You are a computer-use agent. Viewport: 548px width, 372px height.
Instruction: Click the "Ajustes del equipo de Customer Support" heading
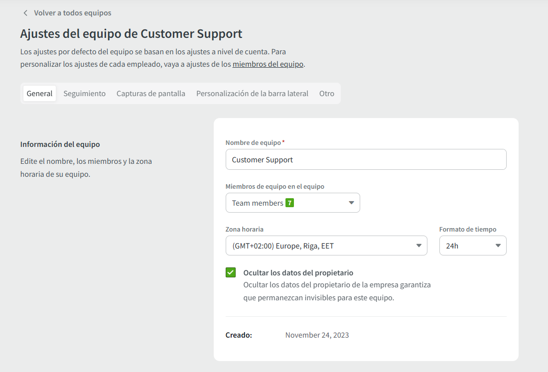click(x=131, y=34)
